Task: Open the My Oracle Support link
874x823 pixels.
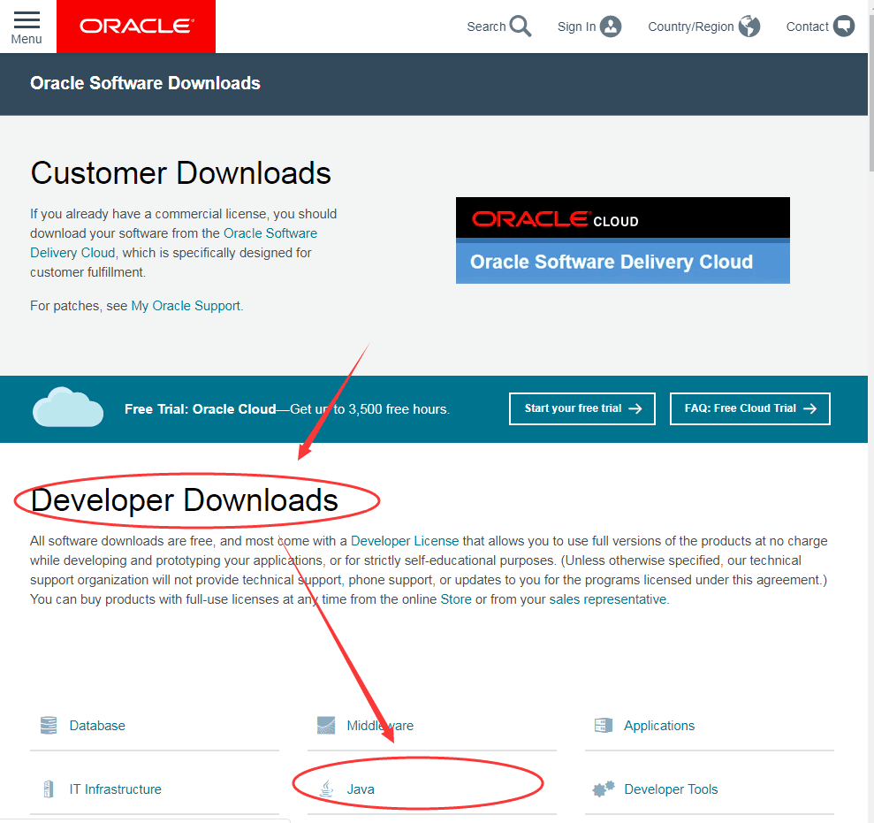Action: click(186, 306)
